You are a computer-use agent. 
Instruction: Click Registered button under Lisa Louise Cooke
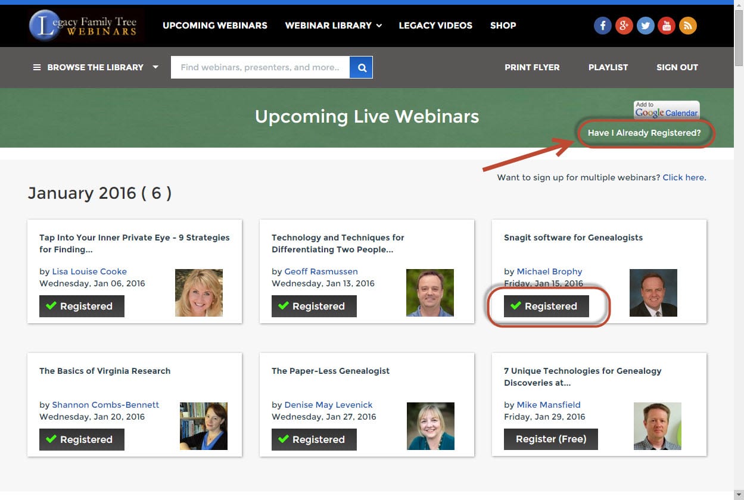click(x=82, y=306)
